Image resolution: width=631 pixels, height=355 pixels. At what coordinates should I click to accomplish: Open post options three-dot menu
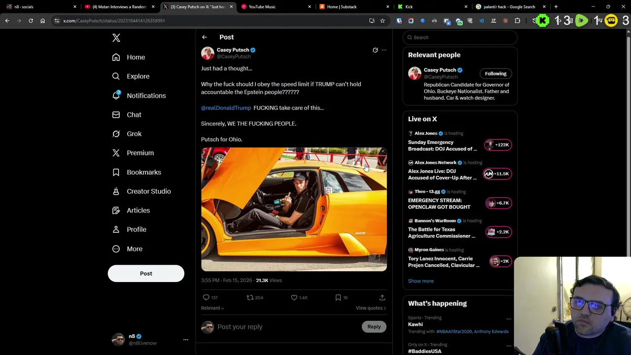click(x=384, y=50)
